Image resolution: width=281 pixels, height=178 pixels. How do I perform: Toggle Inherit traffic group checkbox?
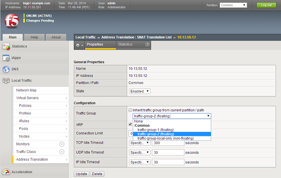coord(130,110)
